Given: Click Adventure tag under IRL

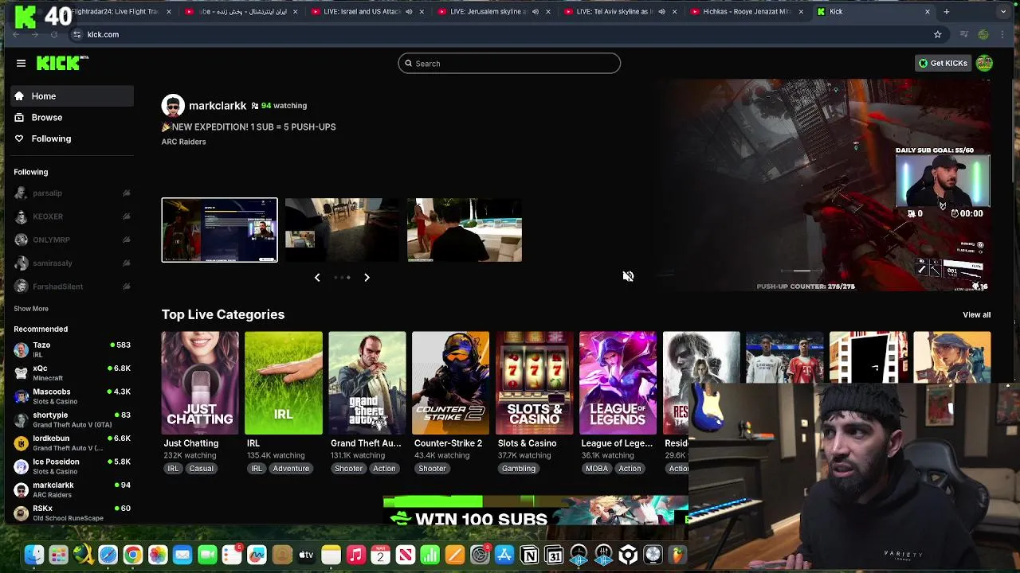Looking at the screenshot, I should [x=291, y=469].
